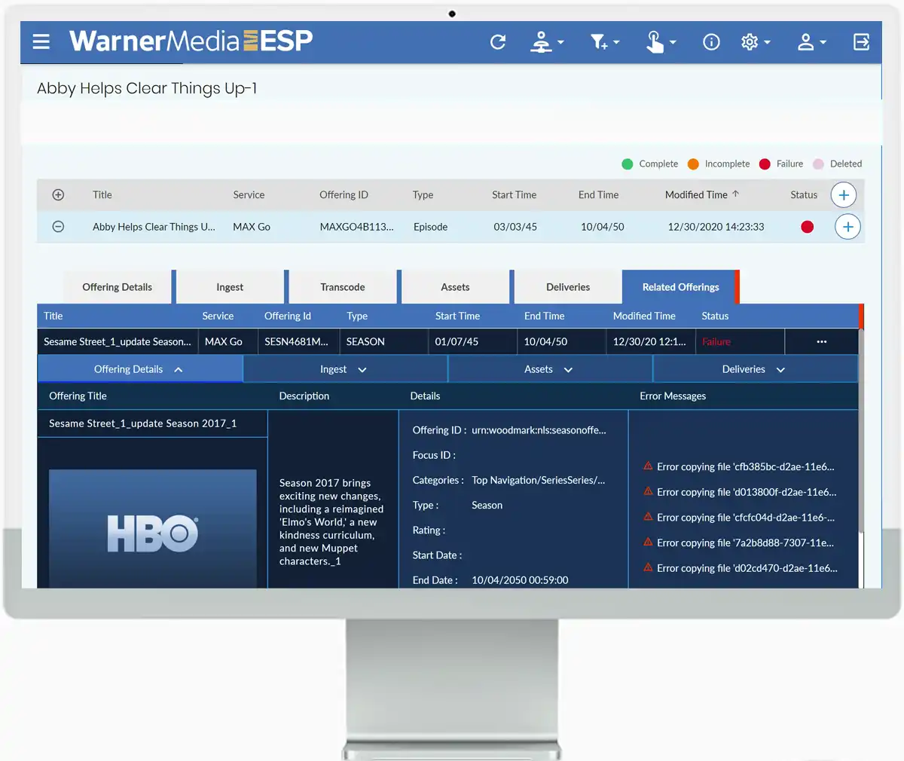This screenshot has width=904, height=761.
Task: Click the '12/30/2020 14:23:33' modified time
Action: (x=716, y=227)
